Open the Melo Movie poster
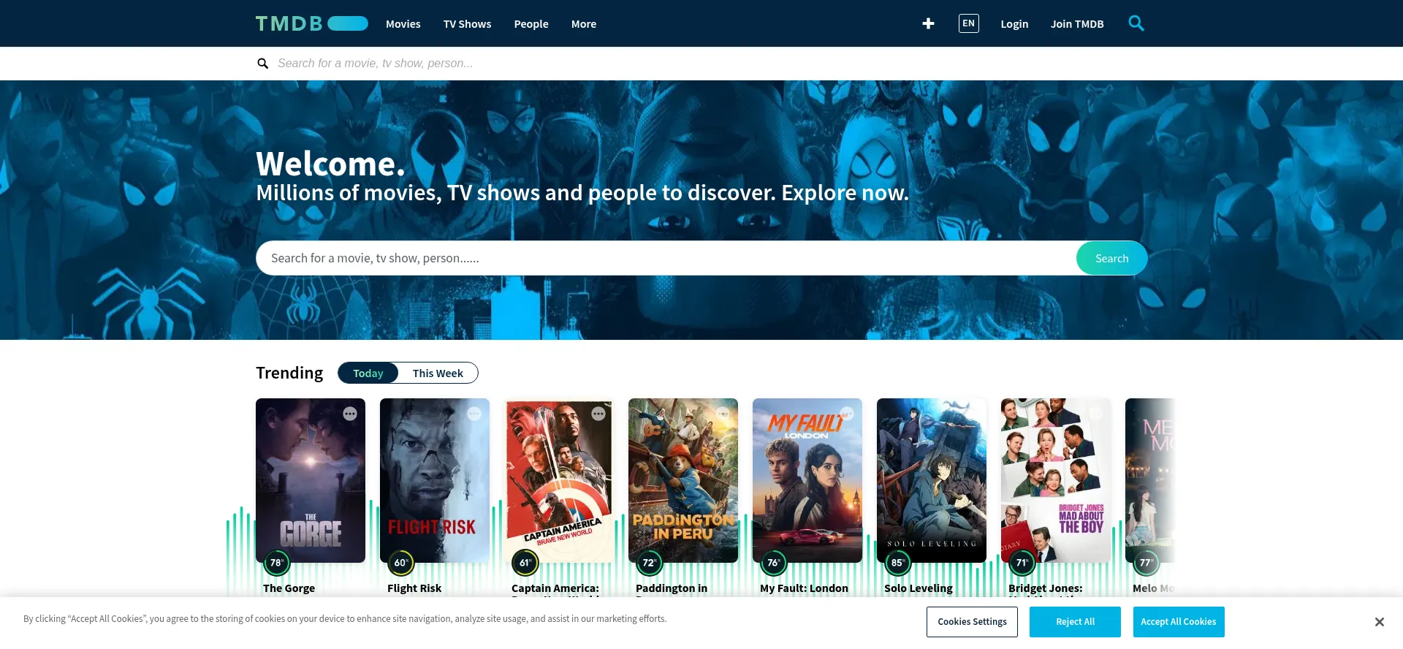Viewport: 1403px width, 649px height. (x=1150, y=480)
